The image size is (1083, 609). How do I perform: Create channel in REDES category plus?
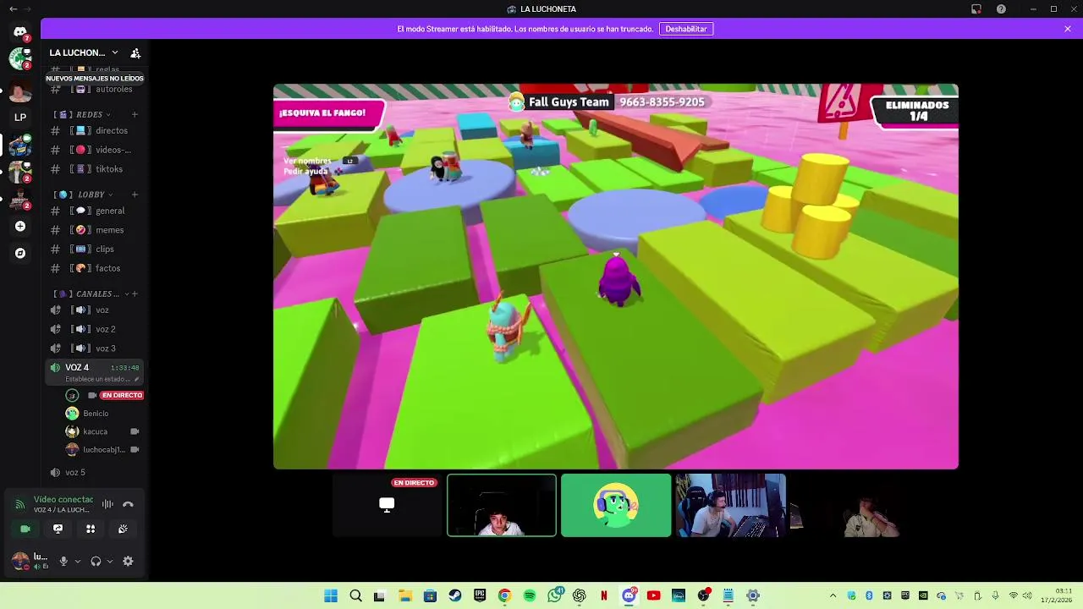point(135,114)
